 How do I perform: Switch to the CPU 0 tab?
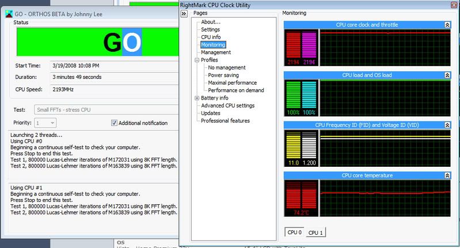pos(294,232)
